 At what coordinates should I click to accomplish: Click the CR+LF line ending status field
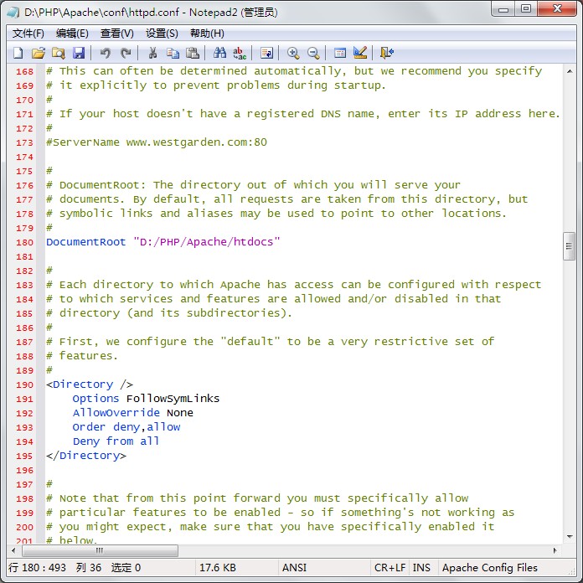pyautogui.click(x=390, y=568)
